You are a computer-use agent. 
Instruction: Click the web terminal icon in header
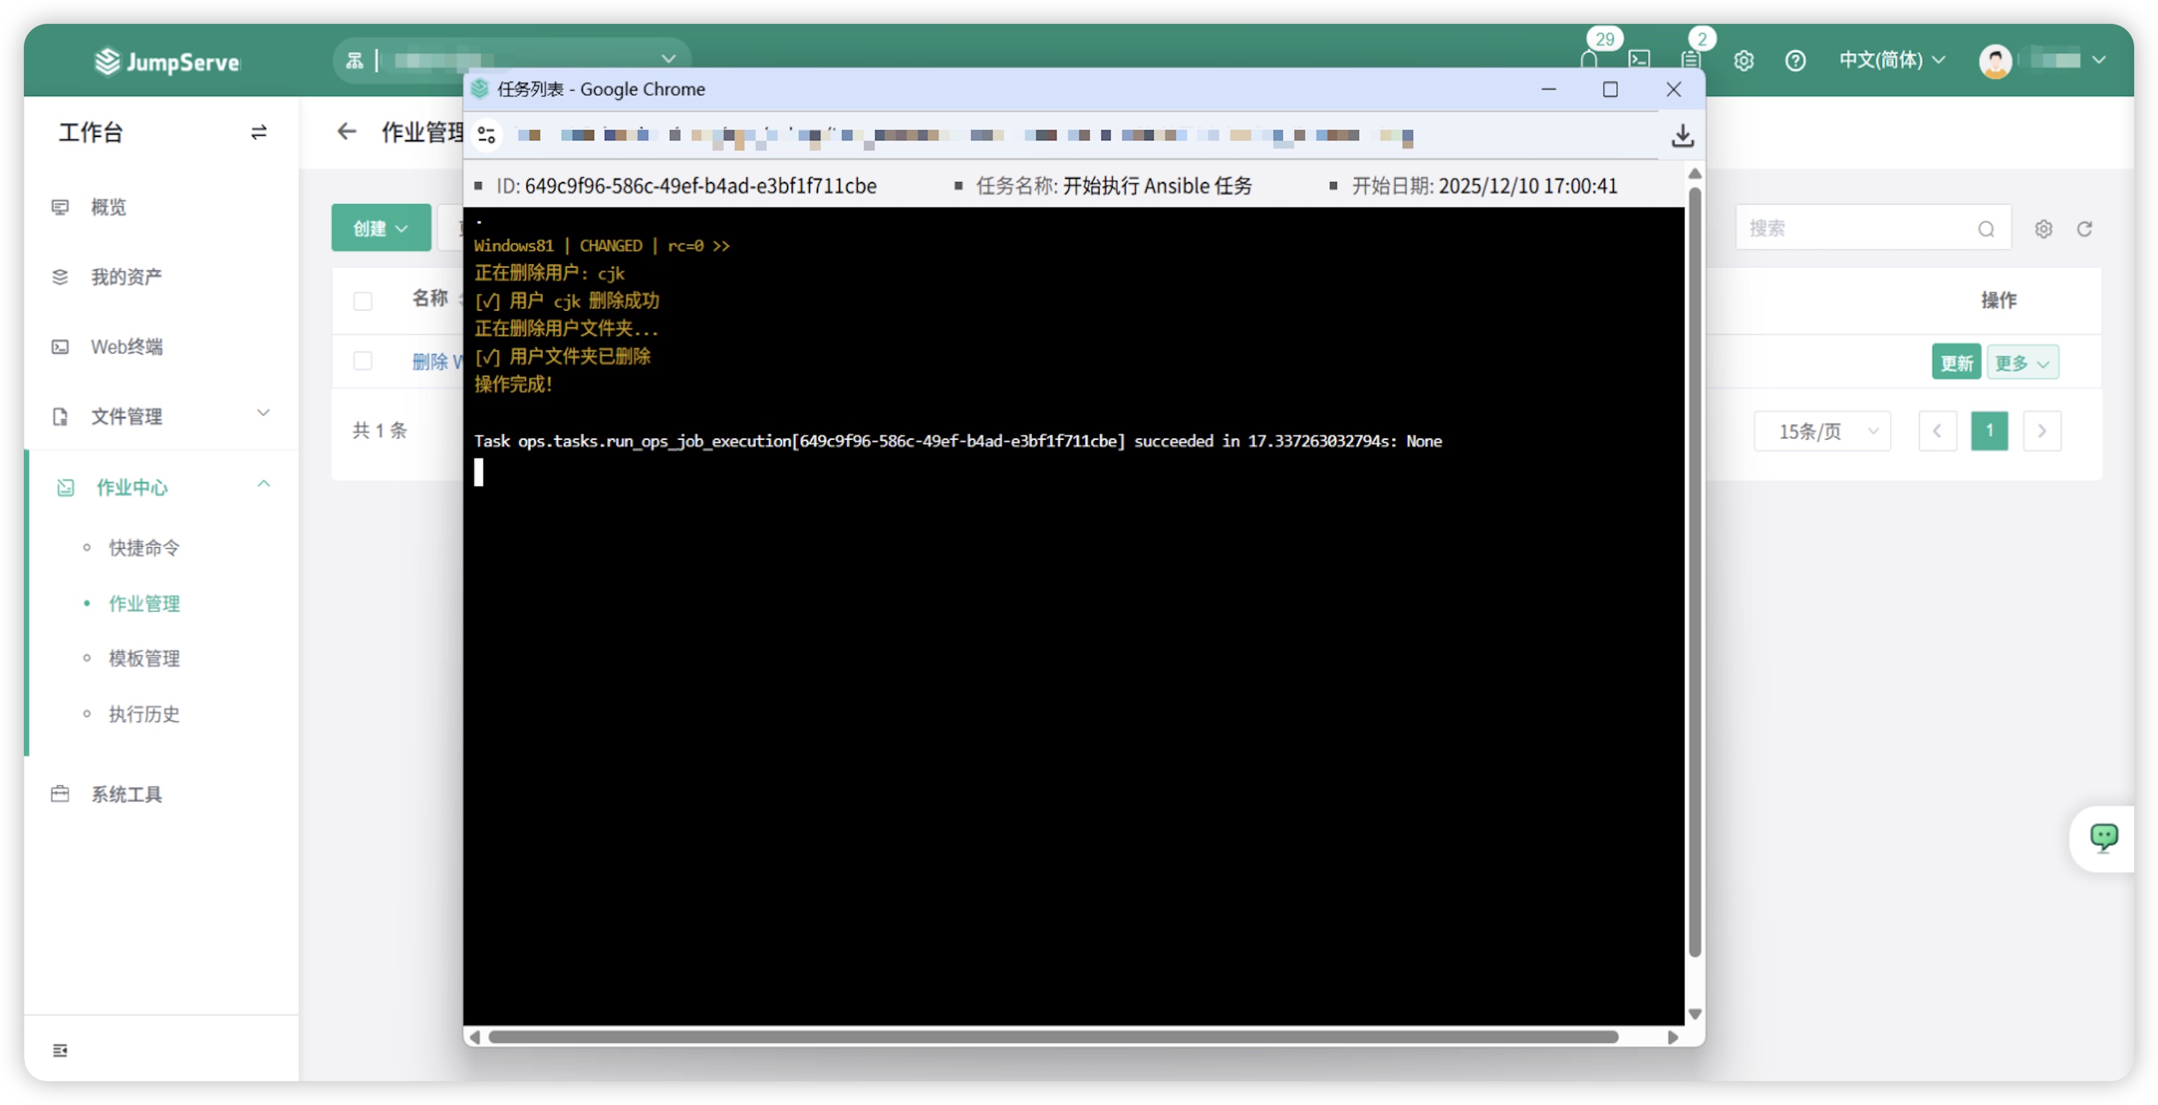[x=1640, y=60]
